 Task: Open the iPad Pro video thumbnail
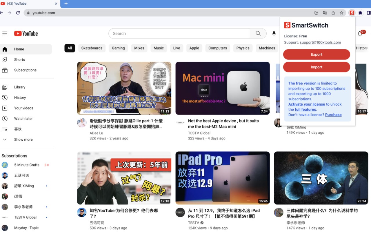(x=223, y=178)
